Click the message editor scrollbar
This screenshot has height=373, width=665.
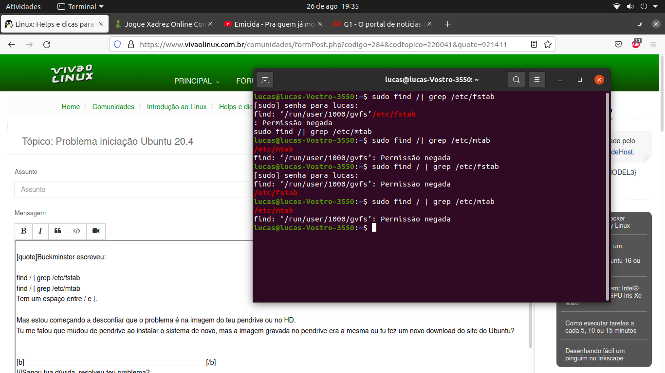[531, 295]
